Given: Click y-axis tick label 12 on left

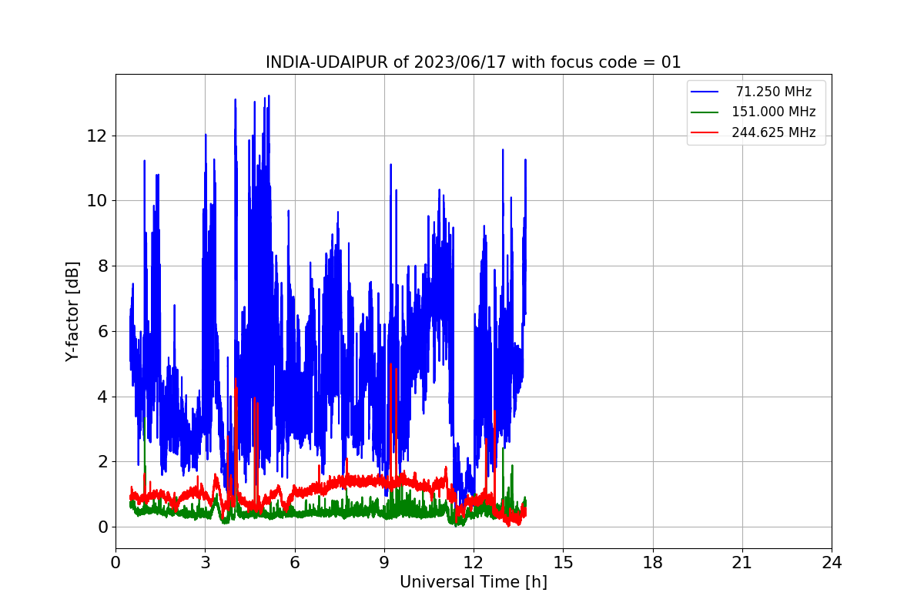Looking at the screenshot, I should pyautogui.click(x=98, y=136).
